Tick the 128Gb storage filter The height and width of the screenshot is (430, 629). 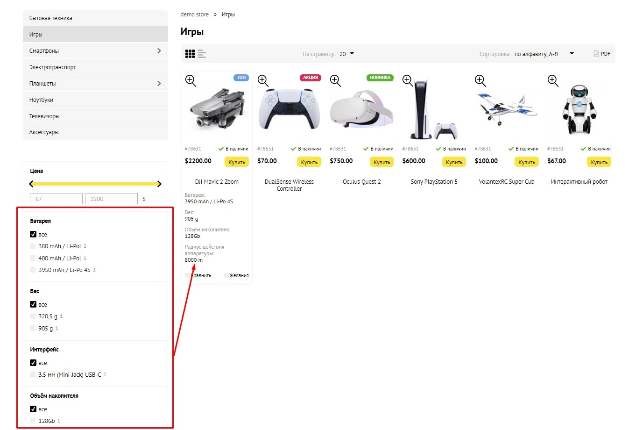coord(33,421)
